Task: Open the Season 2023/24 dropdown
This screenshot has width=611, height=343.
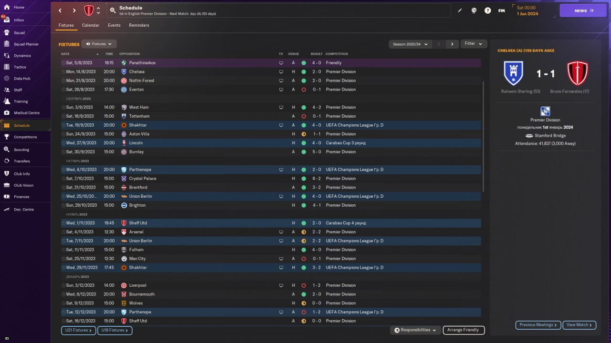Action: (410, 44)
